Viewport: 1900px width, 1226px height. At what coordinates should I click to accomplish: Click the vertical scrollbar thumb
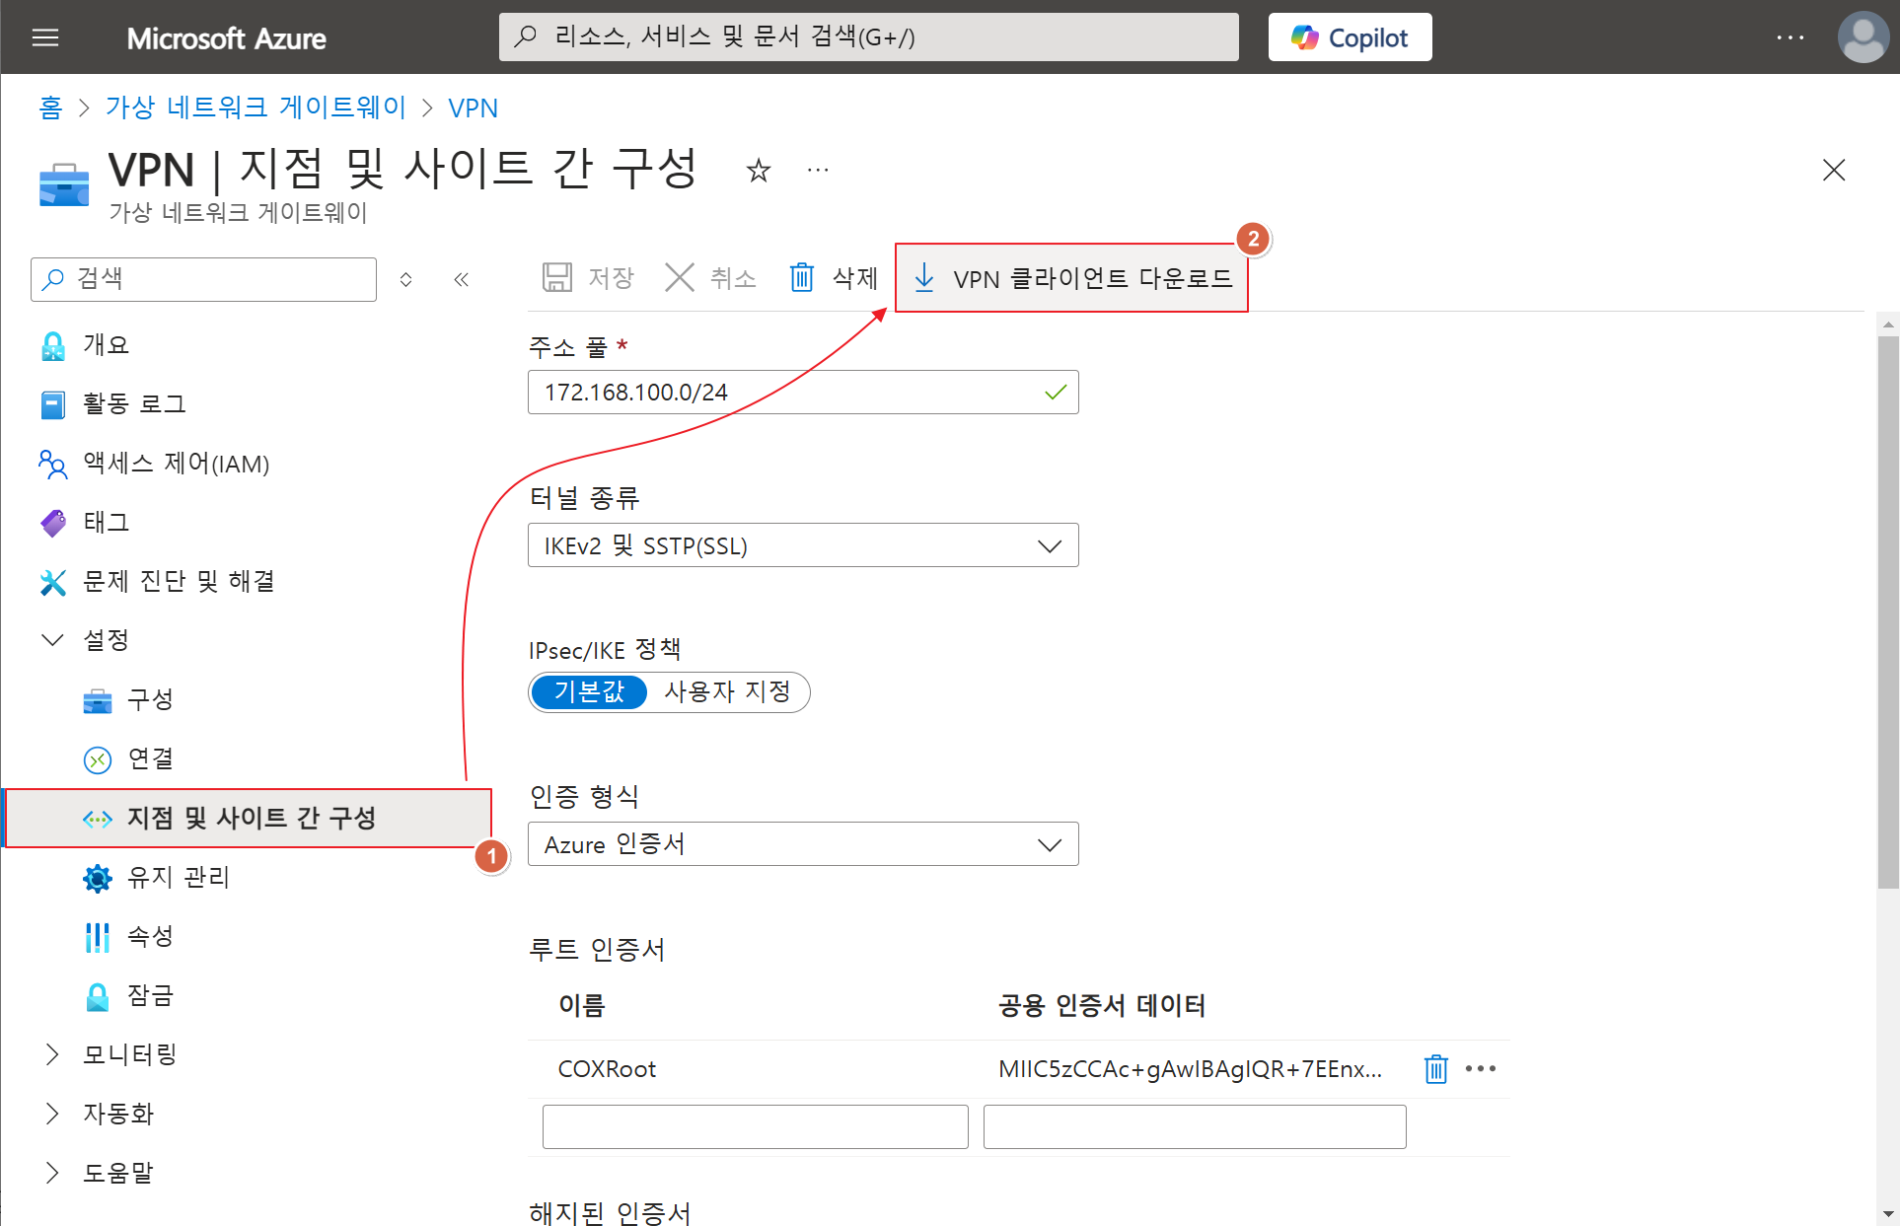[x=1888, y=612]
